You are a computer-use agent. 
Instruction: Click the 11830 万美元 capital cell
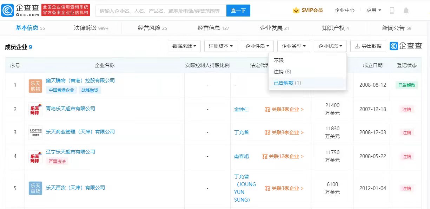coord(332,132)
